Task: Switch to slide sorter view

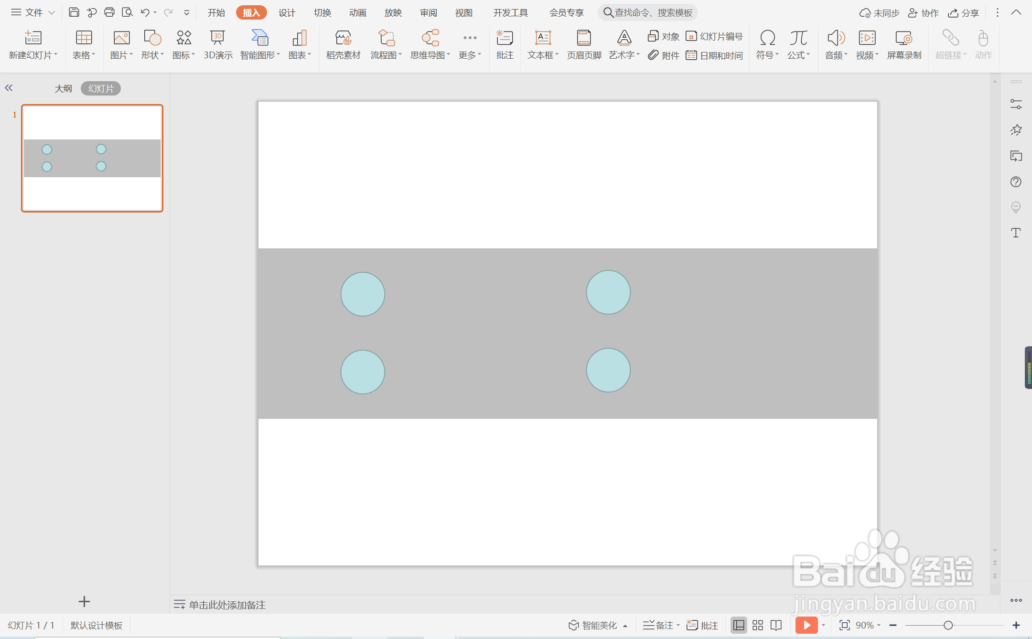Action: tap(758, 625)
